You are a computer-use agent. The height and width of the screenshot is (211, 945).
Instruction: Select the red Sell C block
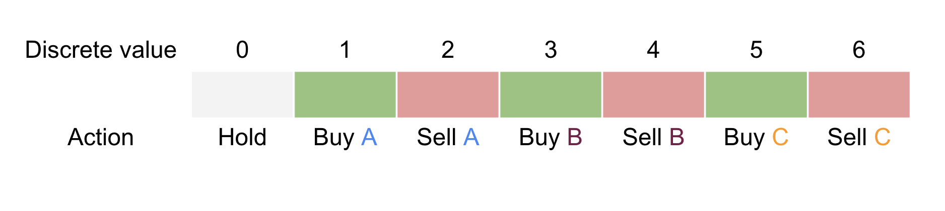coord(859,94)
